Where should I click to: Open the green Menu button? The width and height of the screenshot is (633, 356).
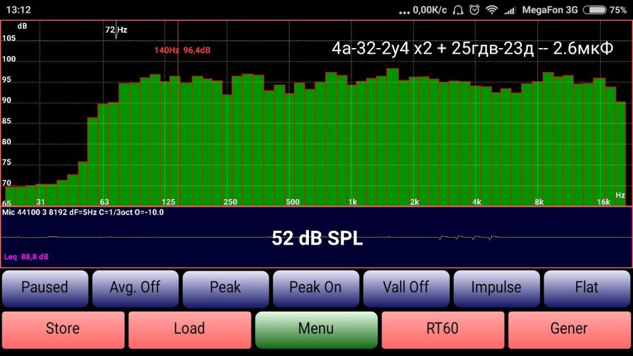[x=316, y=329]
